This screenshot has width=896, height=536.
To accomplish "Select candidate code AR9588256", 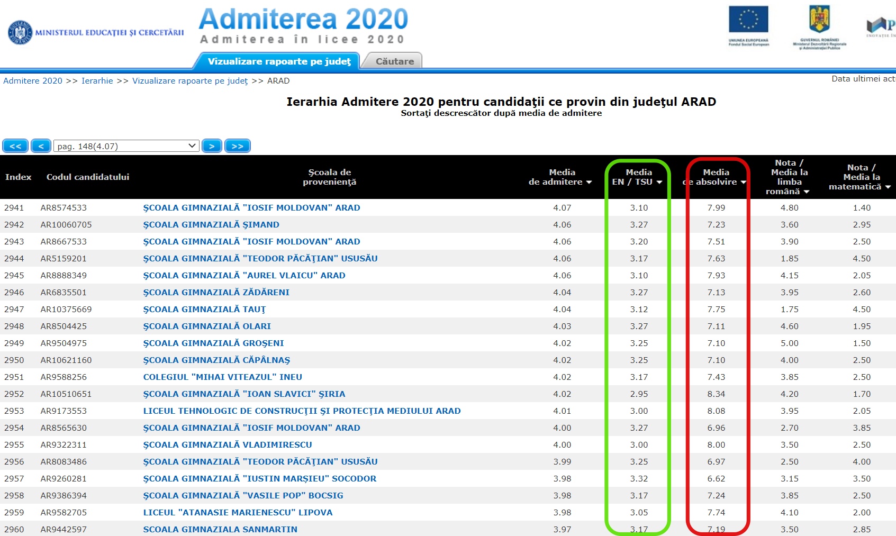I will coord(64,377).
